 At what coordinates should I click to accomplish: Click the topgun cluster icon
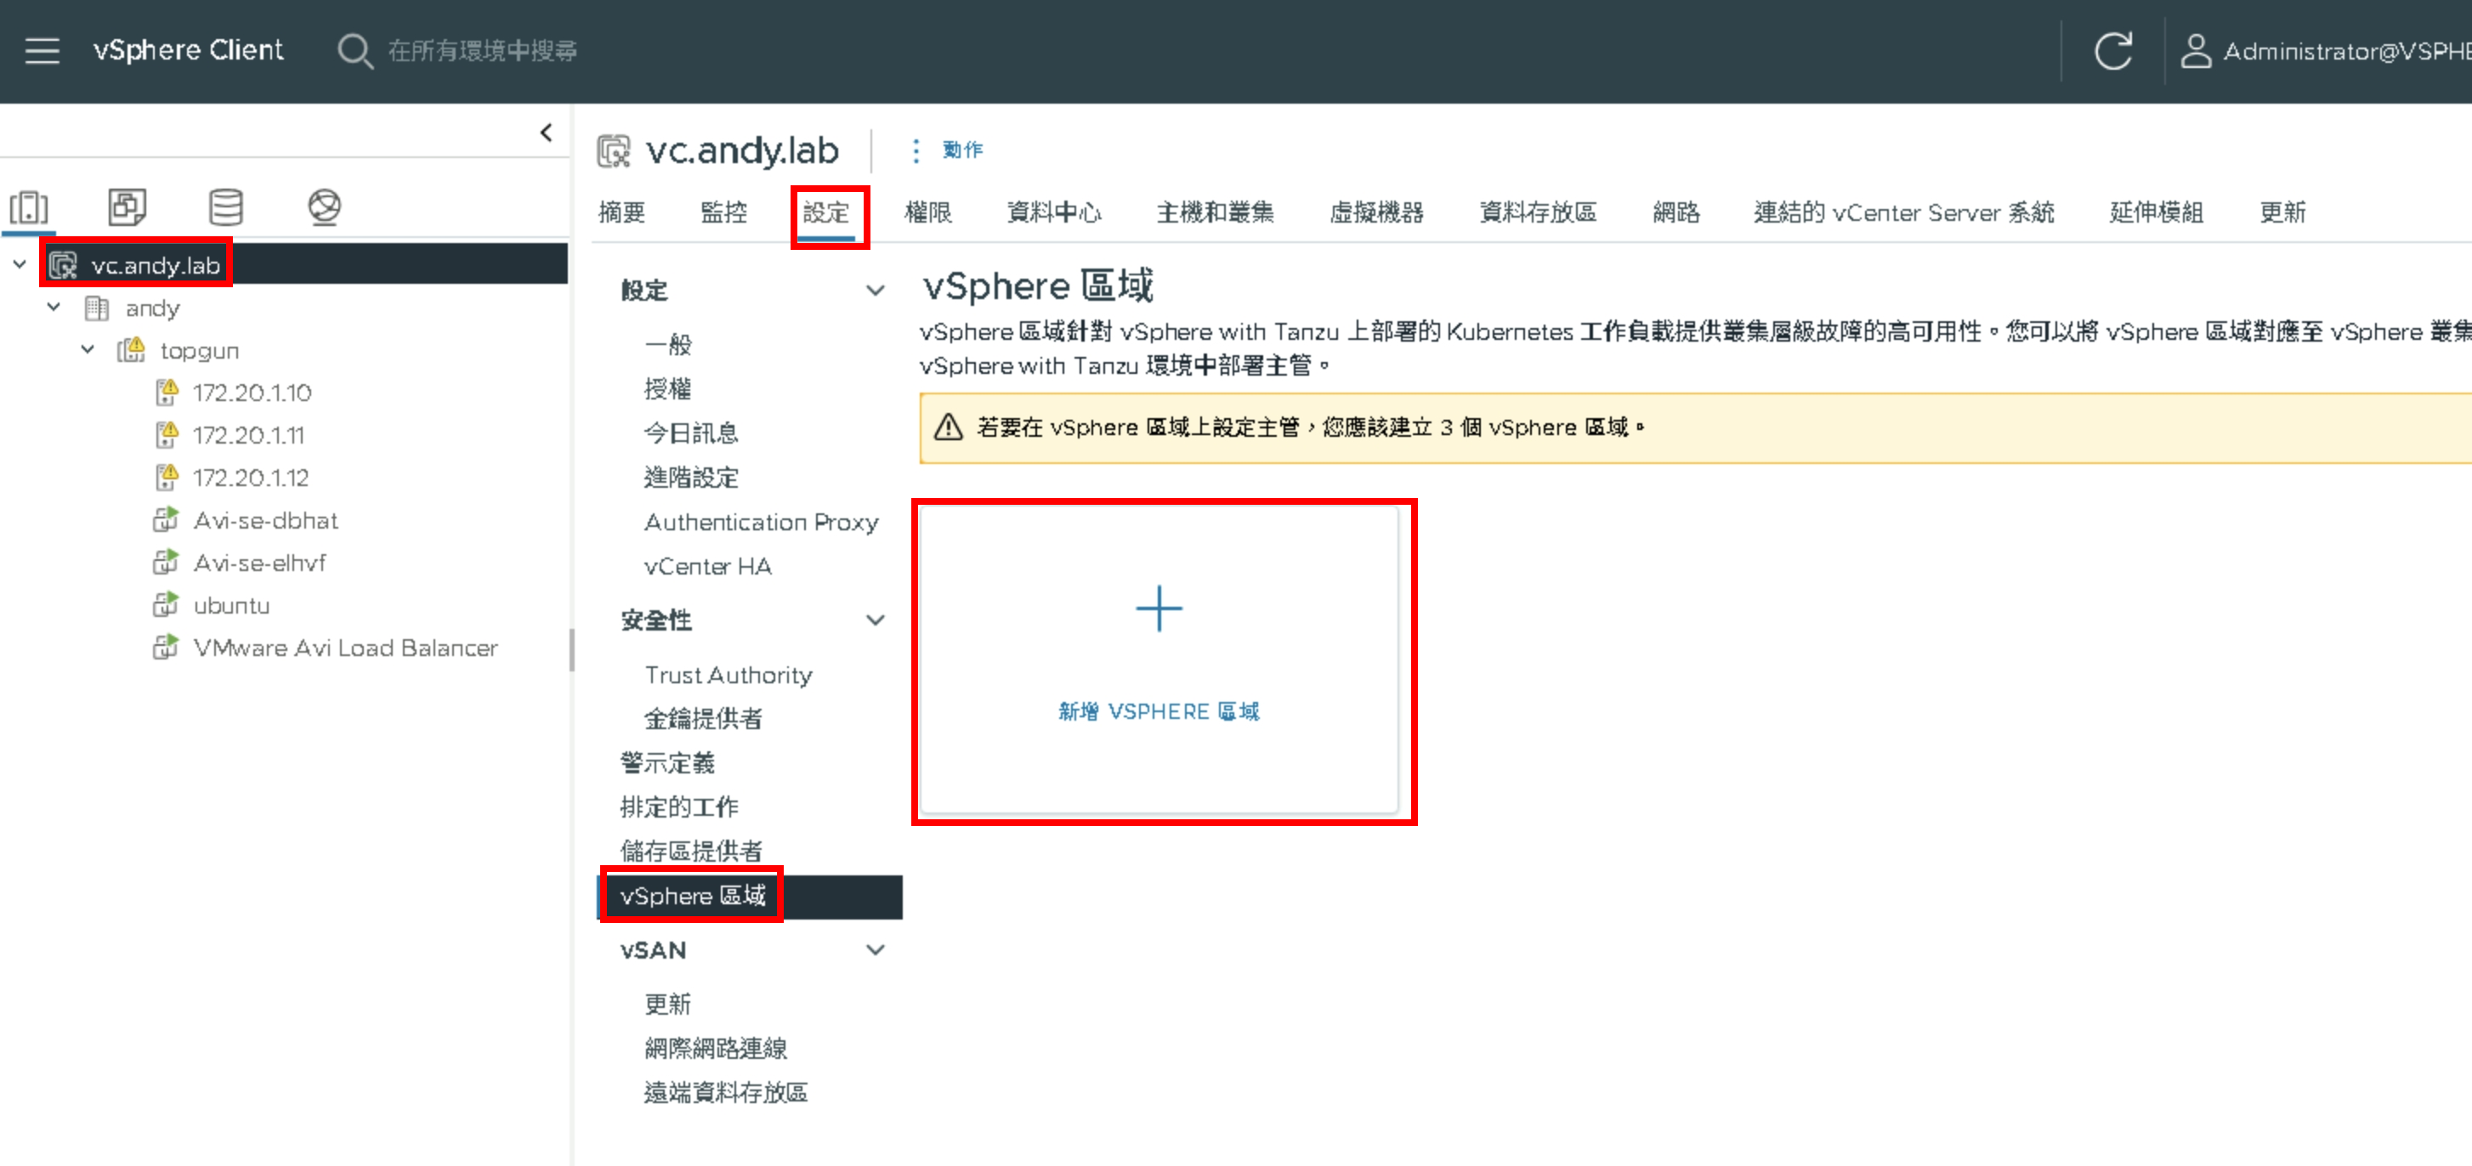(x=132, y=350)
